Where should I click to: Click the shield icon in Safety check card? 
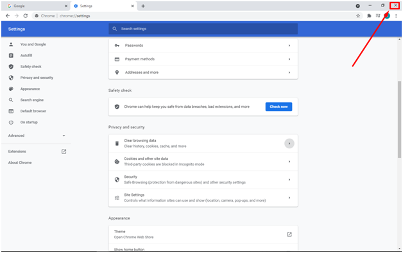[117, 107]
